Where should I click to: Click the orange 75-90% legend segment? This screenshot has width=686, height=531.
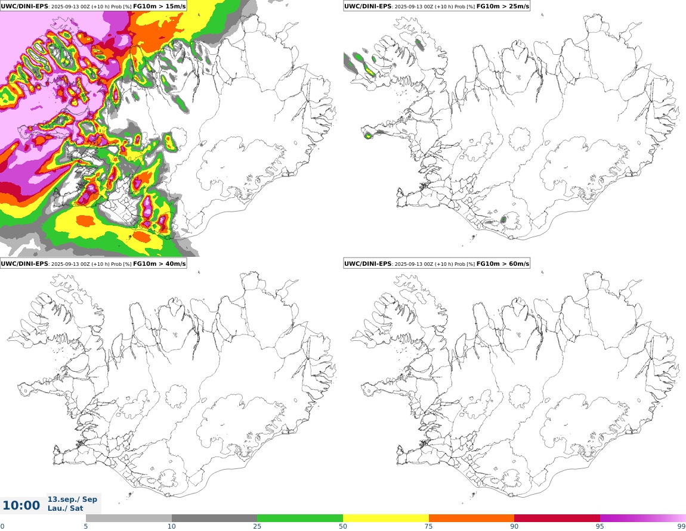click(x=472, y=518)
